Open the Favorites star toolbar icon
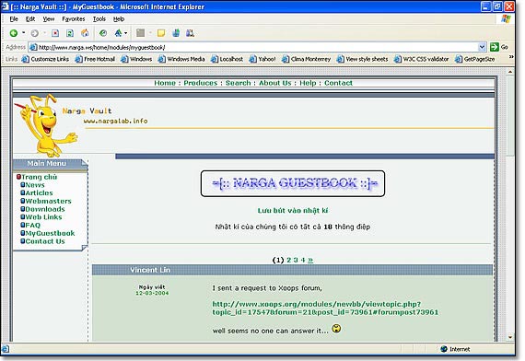Screen dimensions: 525x361 coord(118,33)
